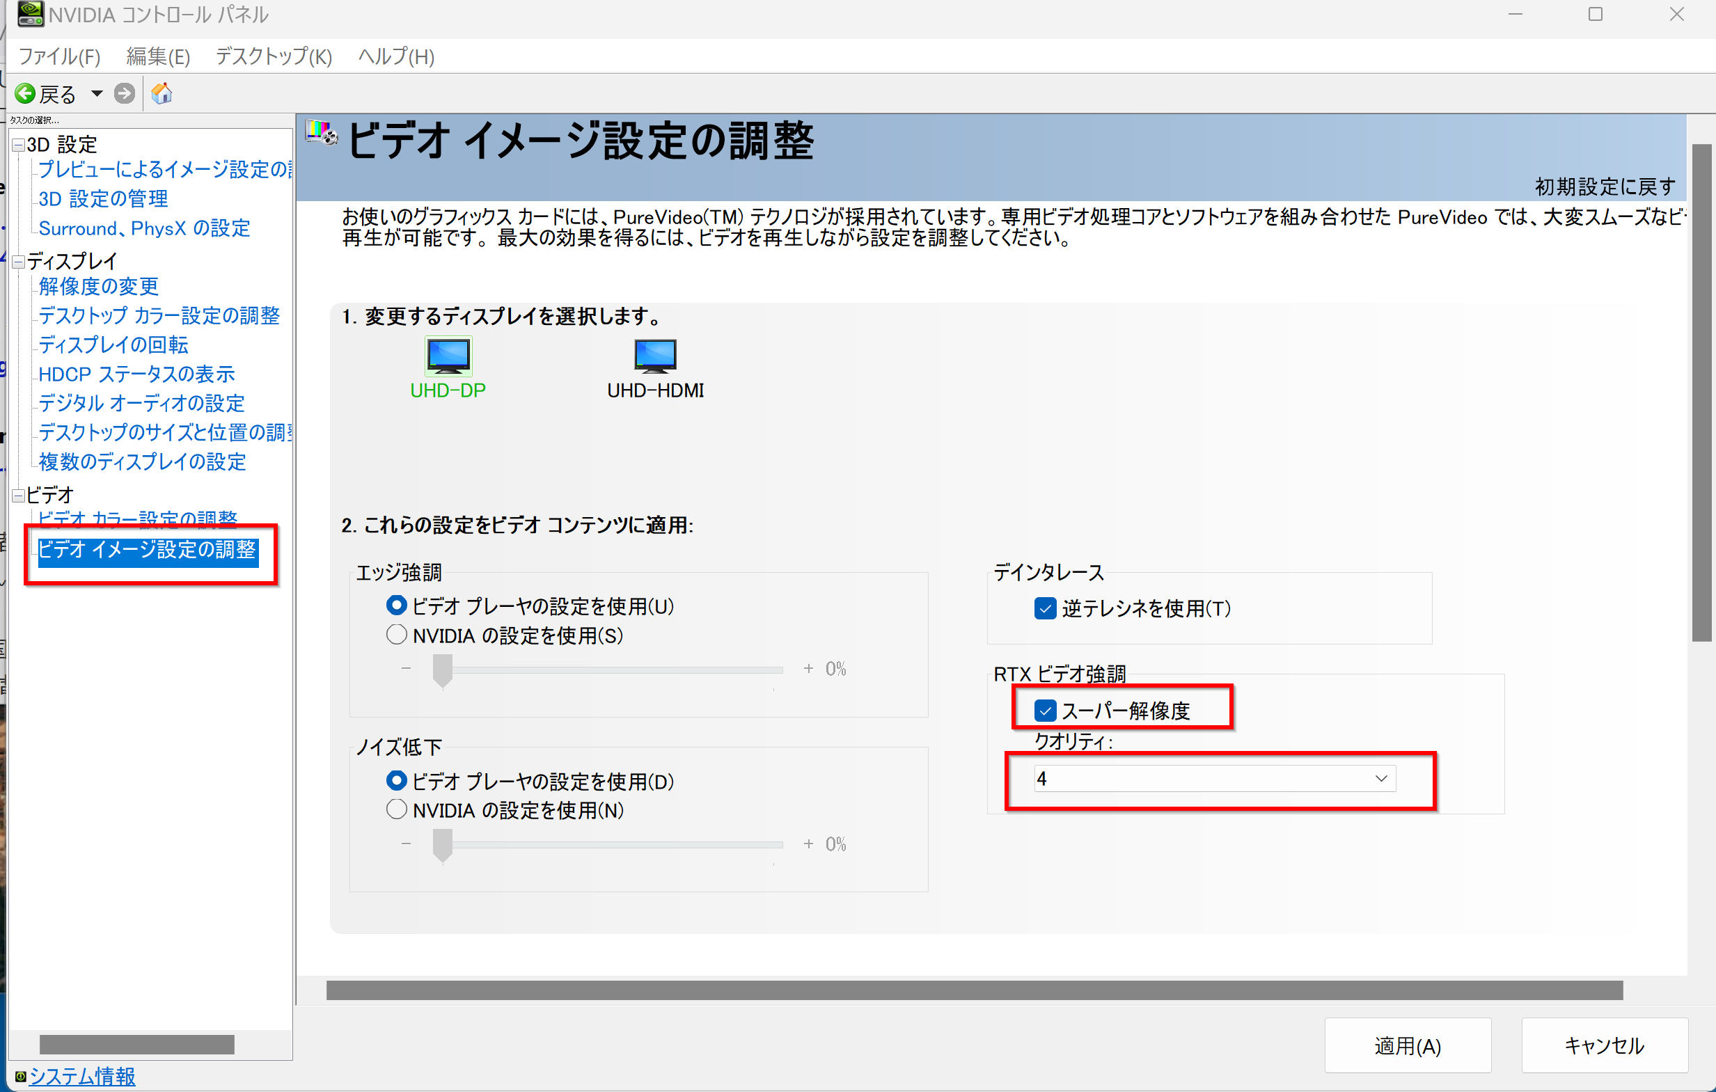Click the video image settings header icon

tap(322, 132)
